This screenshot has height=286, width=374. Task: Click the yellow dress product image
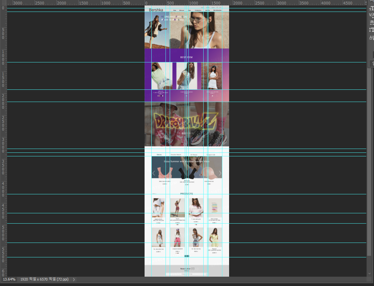click(x=215, y=237)
